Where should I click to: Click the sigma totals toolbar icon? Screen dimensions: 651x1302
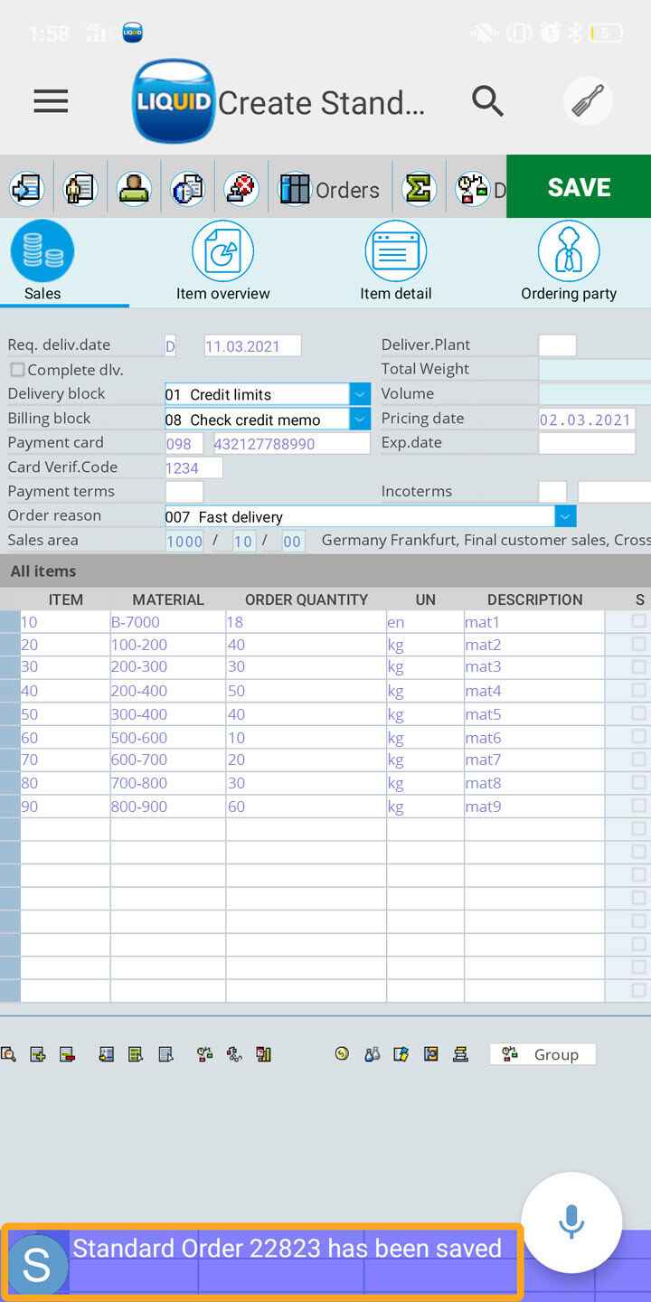419,189
